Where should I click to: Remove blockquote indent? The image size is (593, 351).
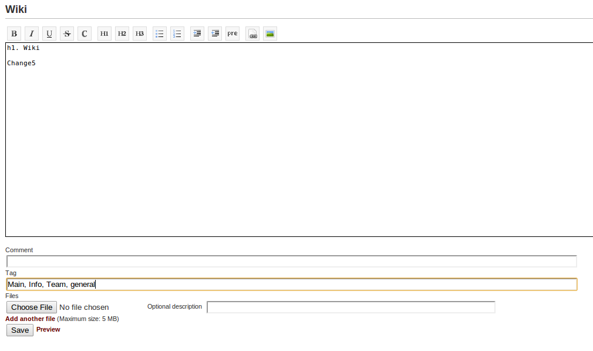(x=215, y=34)
